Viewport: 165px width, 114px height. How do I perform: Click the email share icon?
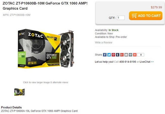[126, 55]
